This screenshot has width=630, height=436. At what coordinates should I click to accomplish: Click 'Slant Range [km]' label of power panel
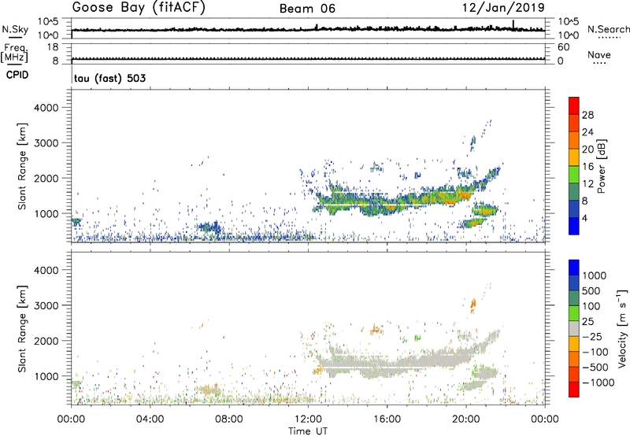[x=22, y=166]
